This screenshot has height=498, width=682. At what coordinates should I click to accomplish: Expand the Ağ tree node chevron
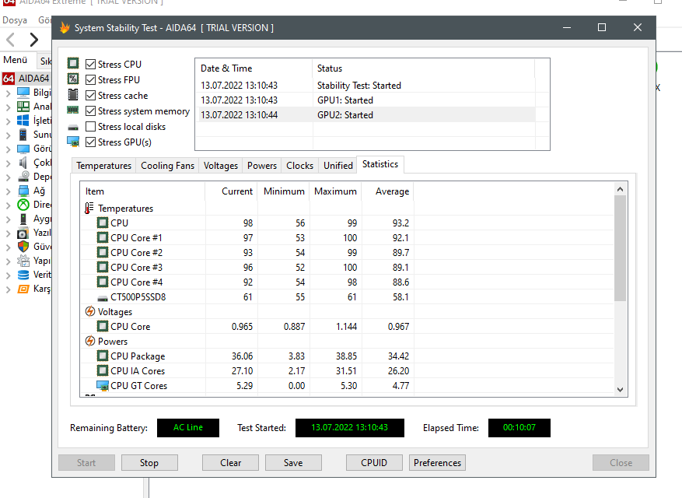click(x=8, y=191)
